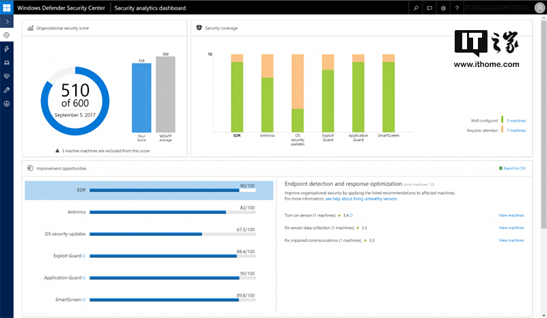Open the machines list laptop icon
The width and height of the screenshot is (547, 318).
[6, 62]
